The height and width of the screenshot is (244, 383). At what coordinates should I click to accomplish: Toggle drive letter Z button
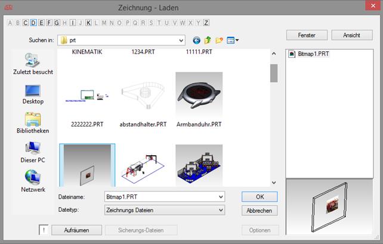click(206, 23)
